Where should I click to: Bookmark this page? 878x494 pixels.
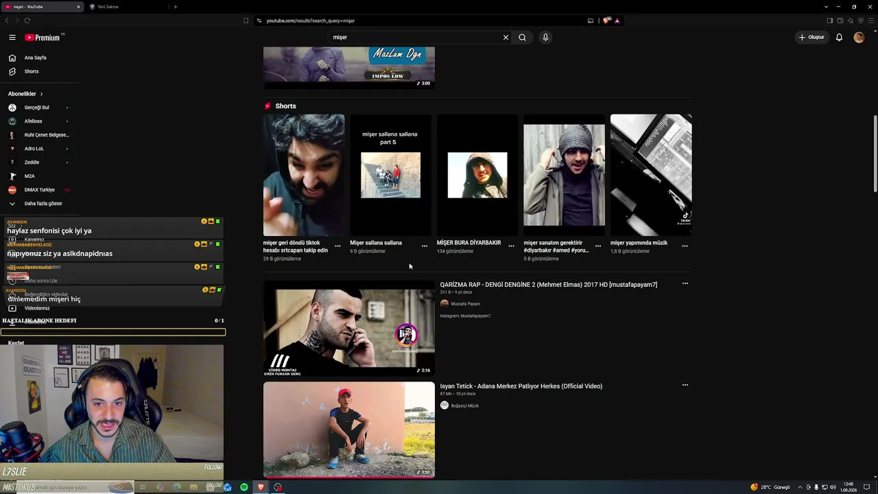click(x=246, y=21)
